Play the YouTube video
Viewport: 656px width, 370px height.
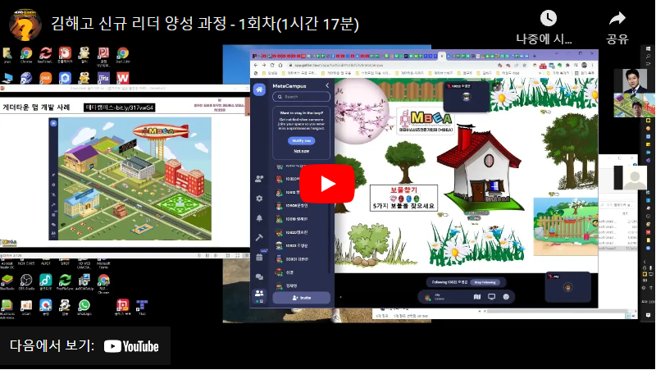[x=327, y=184]
